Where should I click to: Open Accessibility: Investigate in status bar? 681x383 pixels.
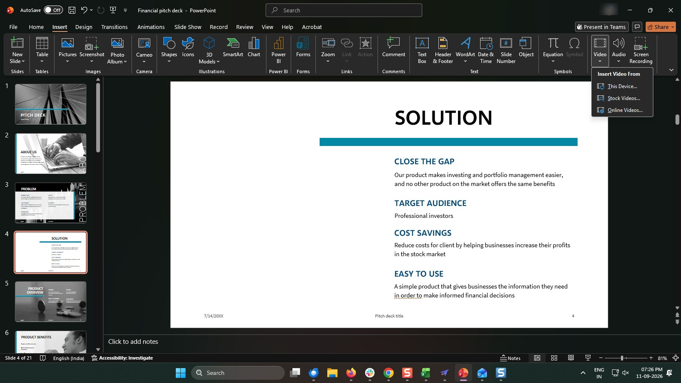122,358
